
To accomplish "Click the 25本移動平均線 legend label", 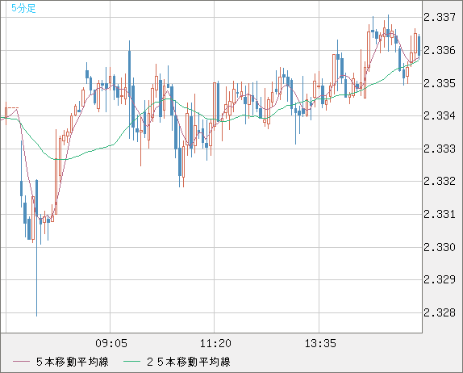I will click(x=189, y=362).
